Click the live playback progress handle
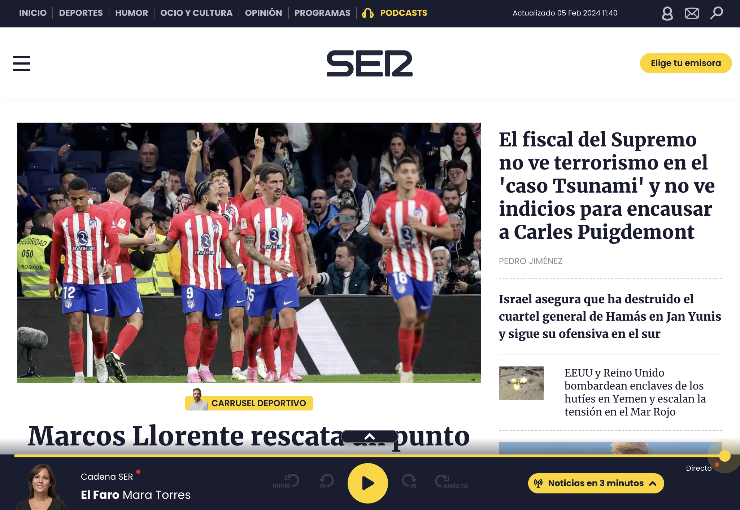Viewport: 740px width, 510px height. tap(724, 456)
